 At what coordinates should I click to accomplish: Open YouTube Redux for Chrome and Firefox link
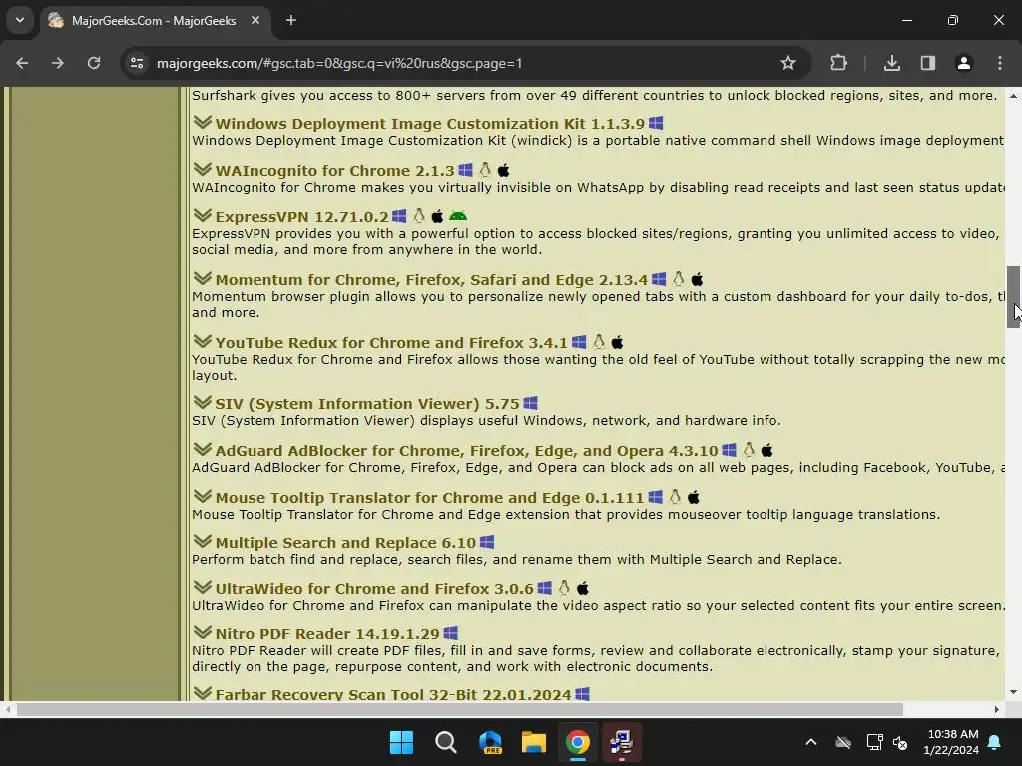[x=391, y=343]
